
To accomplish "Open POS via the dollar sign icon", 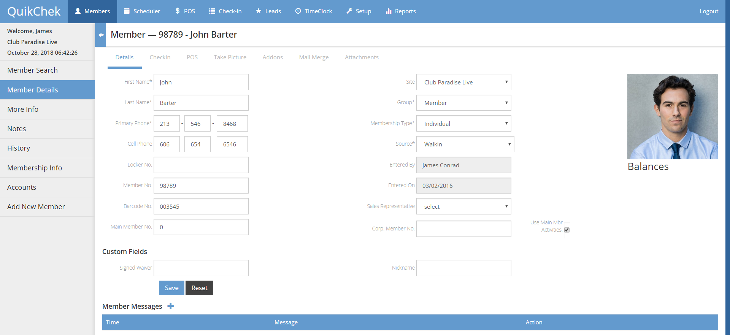I will tap(178, 11).
